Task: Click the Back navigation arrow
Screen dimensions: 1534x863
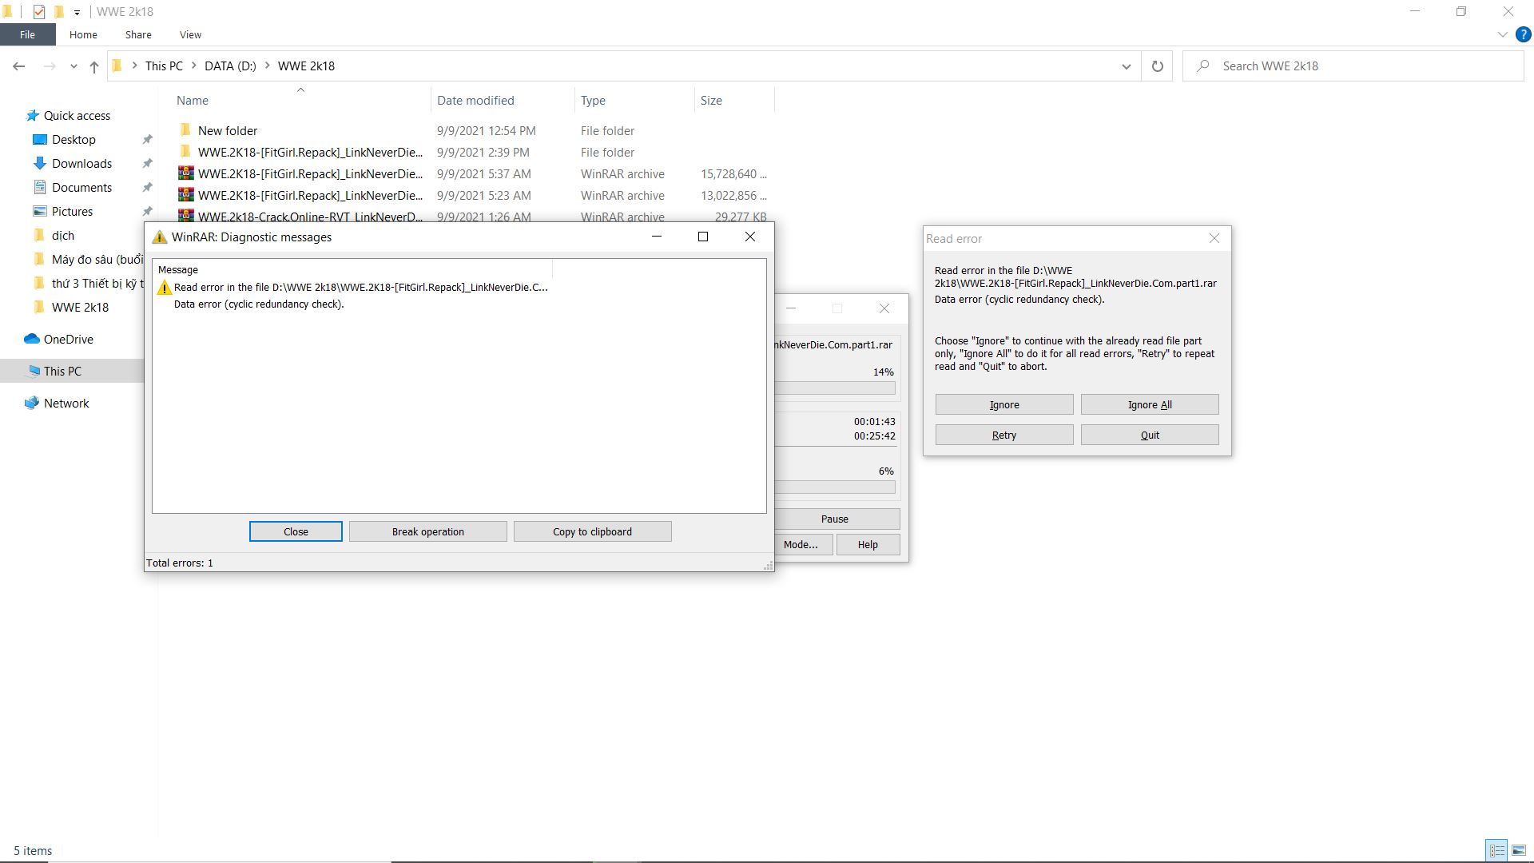Action: [x=19, y=66]
